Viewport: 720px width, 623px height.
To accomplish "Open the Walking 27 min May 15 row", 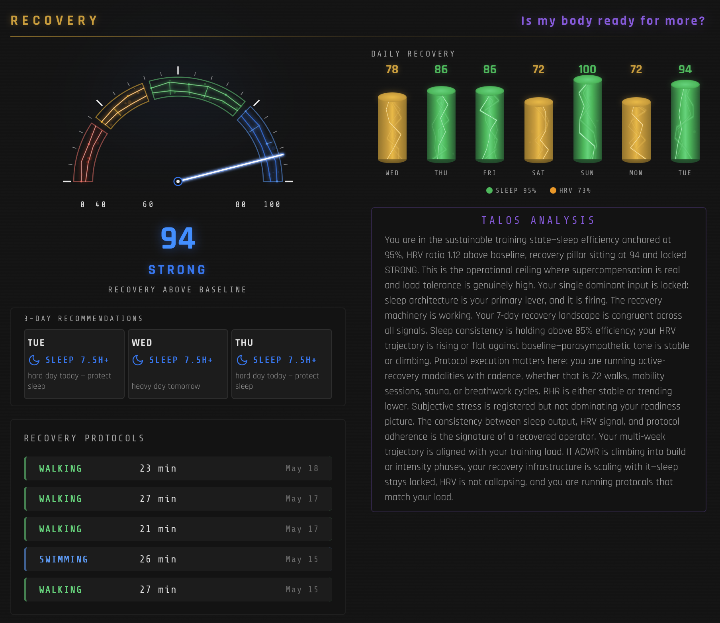I will point(178,590).
